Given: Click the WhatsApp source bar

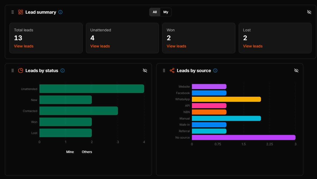Looking at the screenshot, I should tap(227, 99).
